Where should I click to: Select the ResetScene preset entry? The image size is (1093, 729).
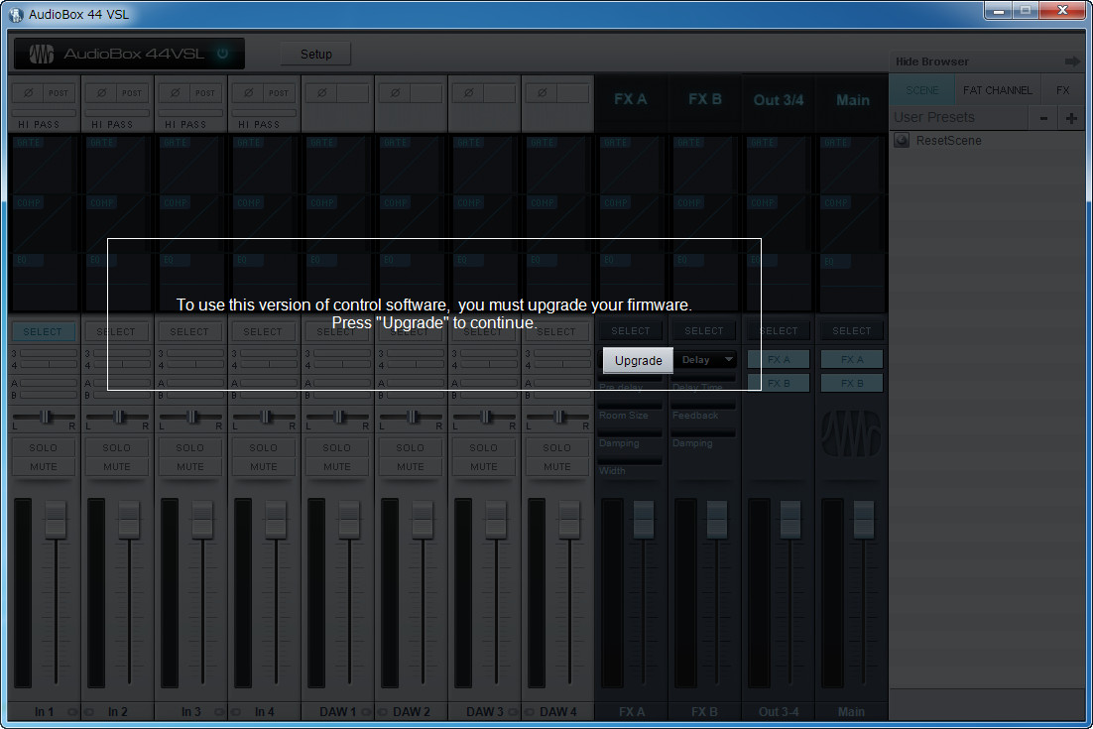point(987,140)
